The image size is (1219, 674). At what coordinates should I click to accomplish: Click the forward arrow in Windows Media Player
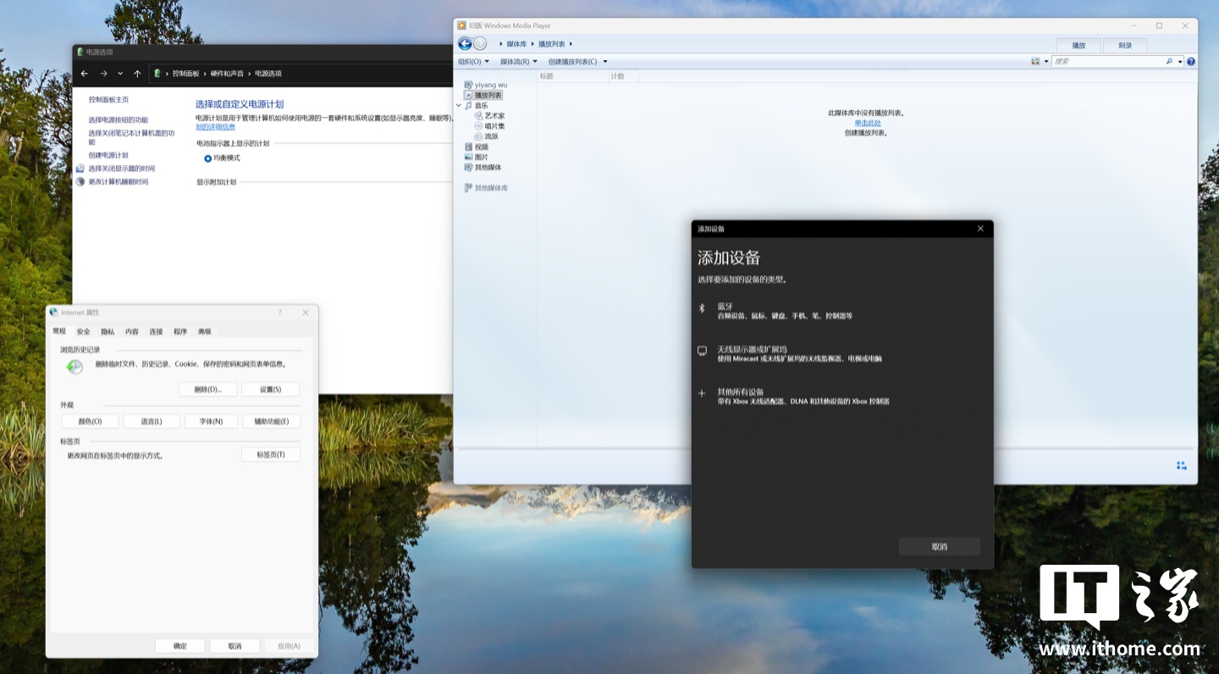(x=480, y=44)
